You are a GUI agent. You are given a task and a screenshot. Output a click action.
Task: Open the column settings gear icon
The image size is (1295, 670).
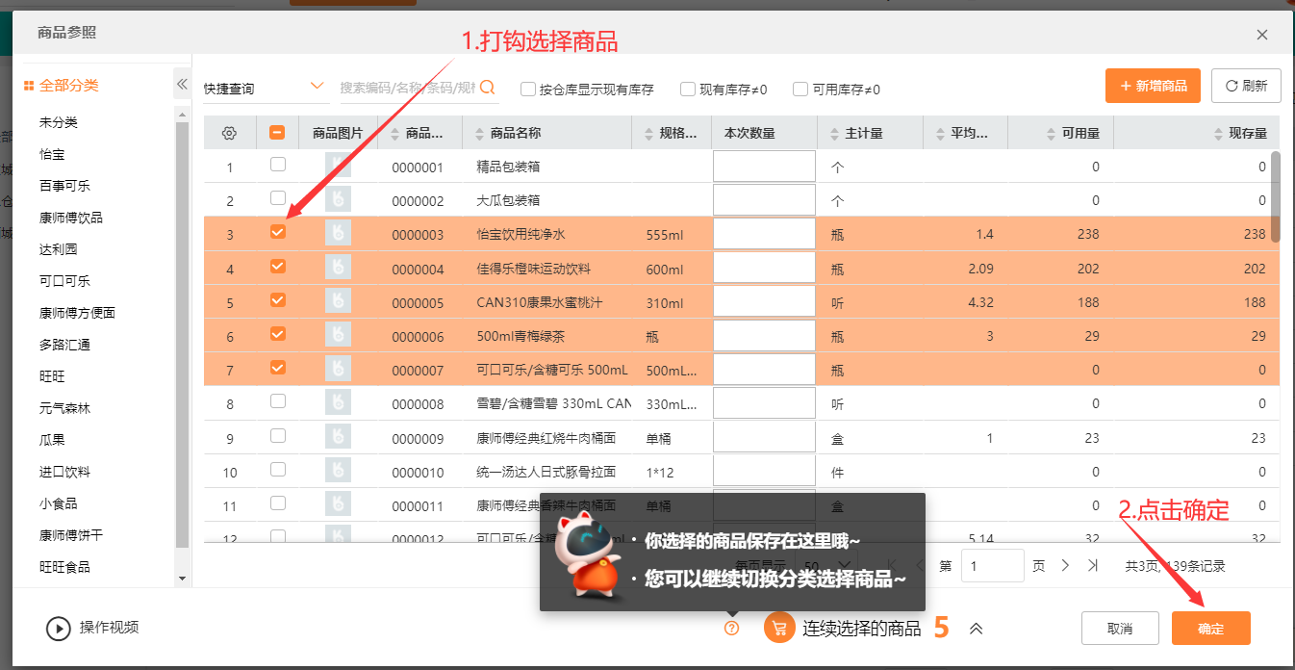click(229, 134)
